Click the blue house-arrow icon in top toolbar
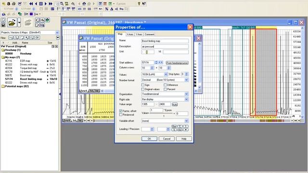This screenshot has width=308, height=173. click(84, 3)
